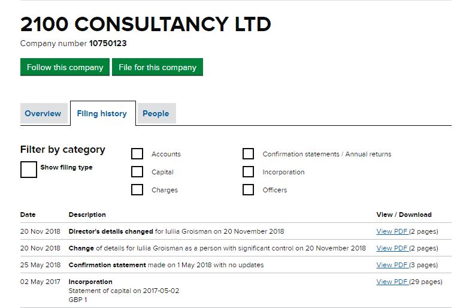
Task: Toggle the Charges category checkbox
Action: (137, 190)
